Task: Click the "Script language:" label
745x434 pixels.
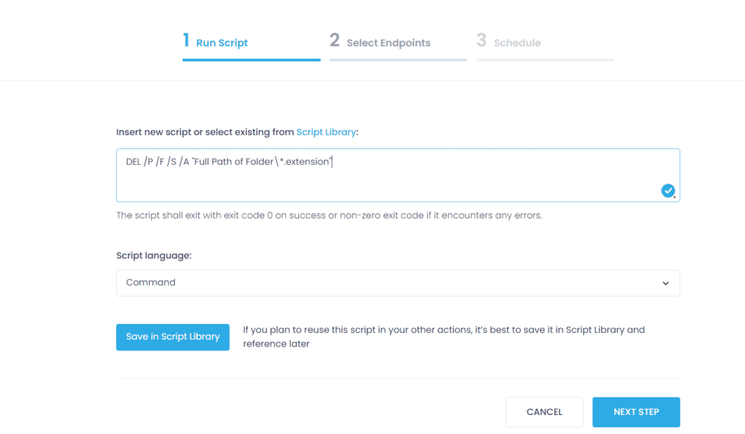Action: (154, 255)
